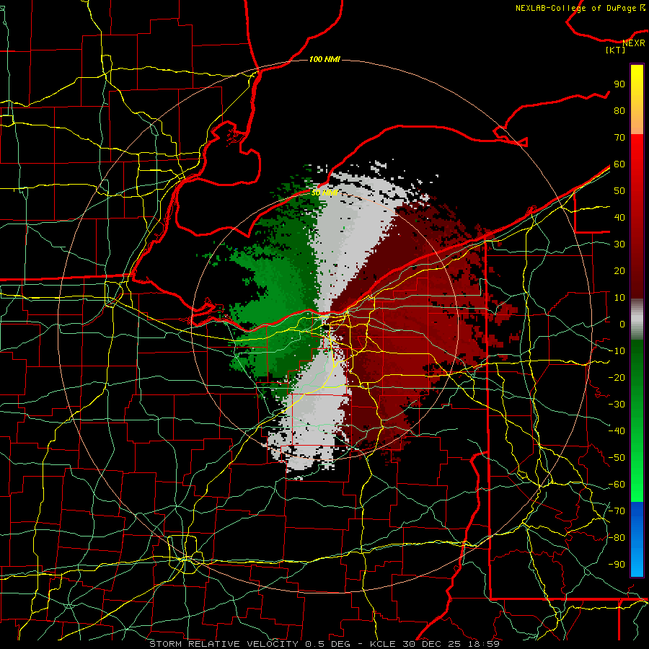Viewport: 649px width, 649px height.
Task: Click the 100 NMI range ring label
Action: pyautogui.click(x=324, y=60)
